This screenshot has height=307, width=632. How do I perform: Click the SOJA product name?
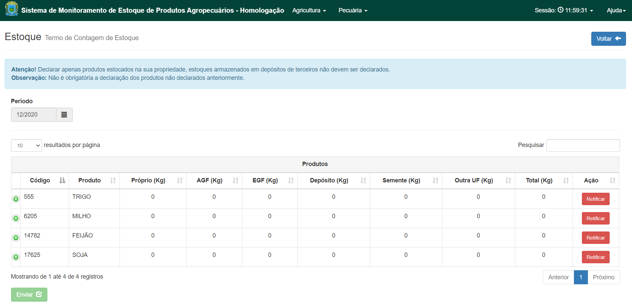pyautogui.click(x=80, y=255)
